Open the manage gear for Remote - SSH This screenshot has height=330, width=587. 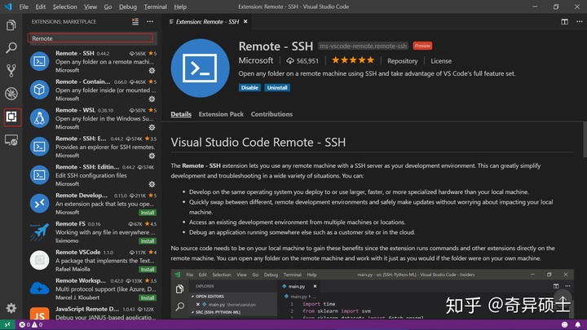coord(152,70)
